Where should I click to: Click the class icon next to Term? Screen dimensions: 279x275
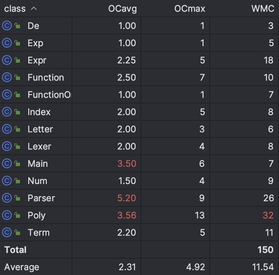pyautogui.click(x=7, y=232)
